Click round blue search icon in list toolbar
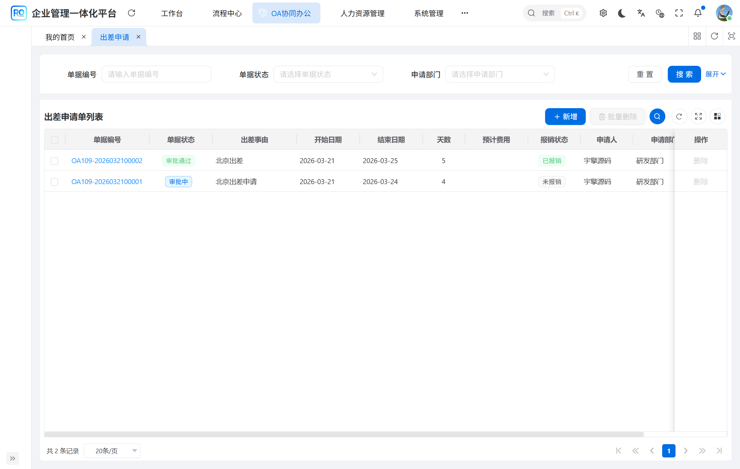 [657, 117]
